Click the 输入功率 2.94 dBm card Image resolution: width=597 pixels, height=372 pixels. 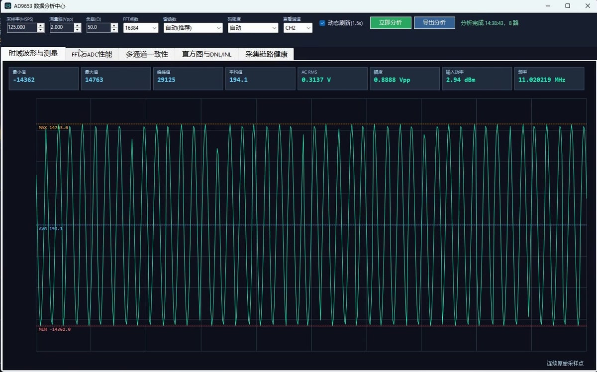[477, 79]
